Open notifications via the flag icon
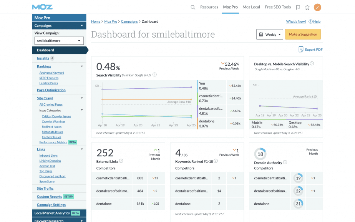This screenshot has width=355, height=222. click(297, 7)
